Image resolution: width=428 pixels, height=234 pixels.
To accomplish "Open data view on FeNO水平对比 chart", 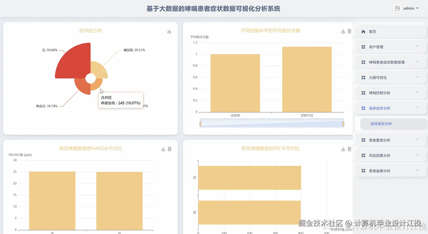I will [170, 149].
